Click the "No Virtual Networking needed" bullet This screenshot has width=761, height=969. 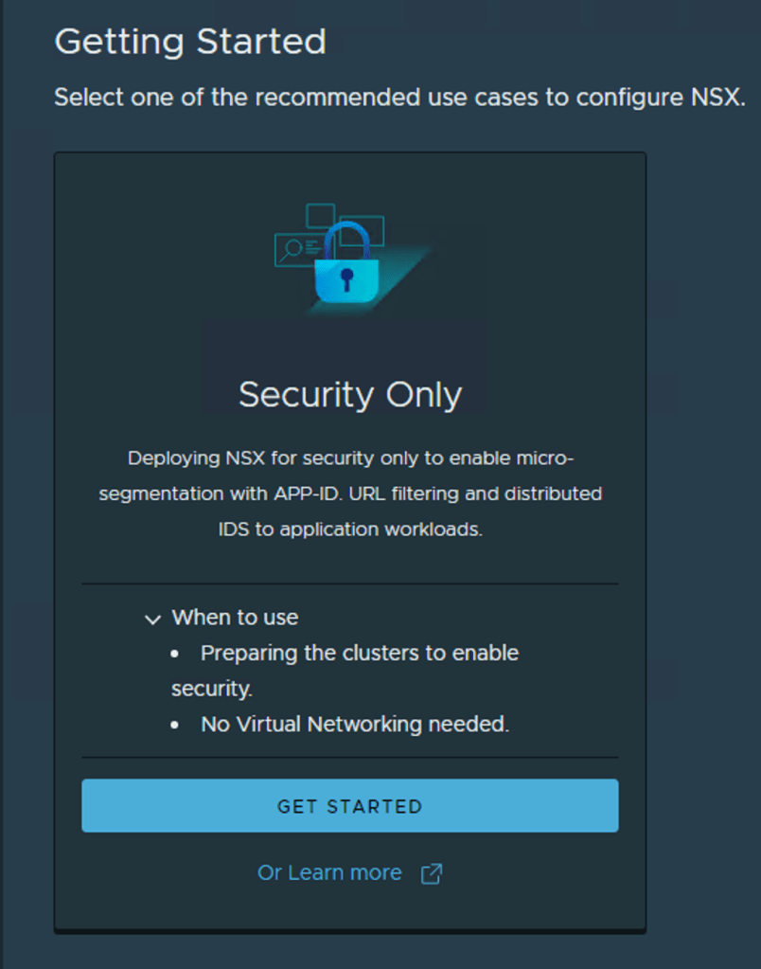tap(355, 725)
